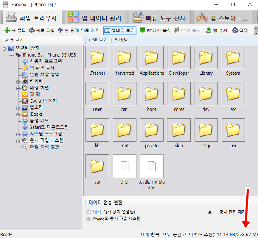Expand the 벨소리 tree node
Screen dimensions: 258x238
pos(18,108)
